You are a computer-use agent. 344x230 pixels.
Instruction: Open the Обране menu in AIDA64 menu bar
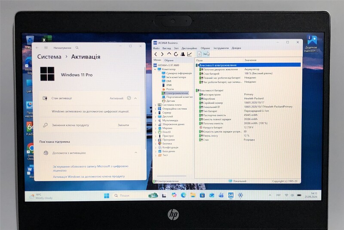(x=205, y=48)
